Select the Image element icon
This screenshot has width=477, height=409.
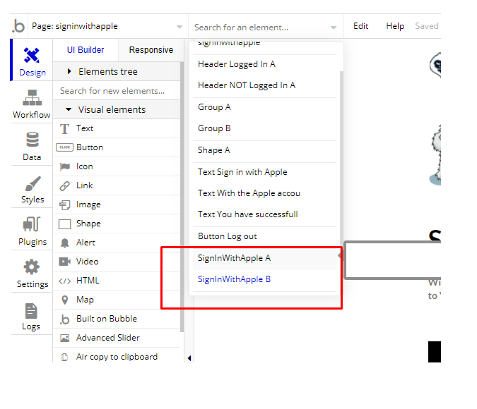point(65,205)
